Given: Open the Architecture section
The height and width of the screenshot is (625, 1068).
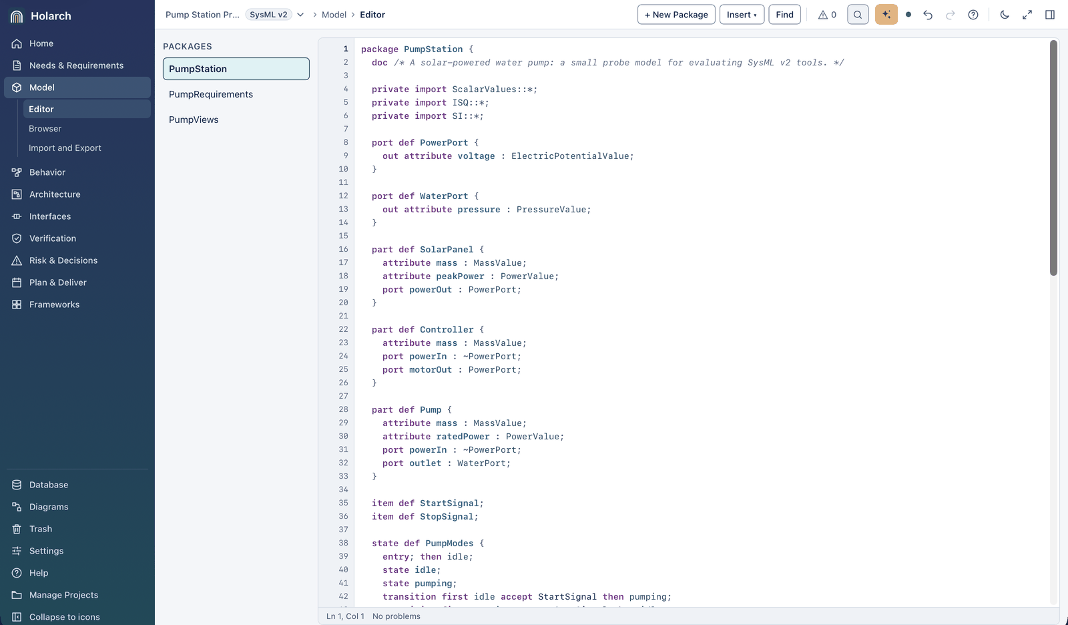Looking at the screenshot, I should tap(77, 194).
